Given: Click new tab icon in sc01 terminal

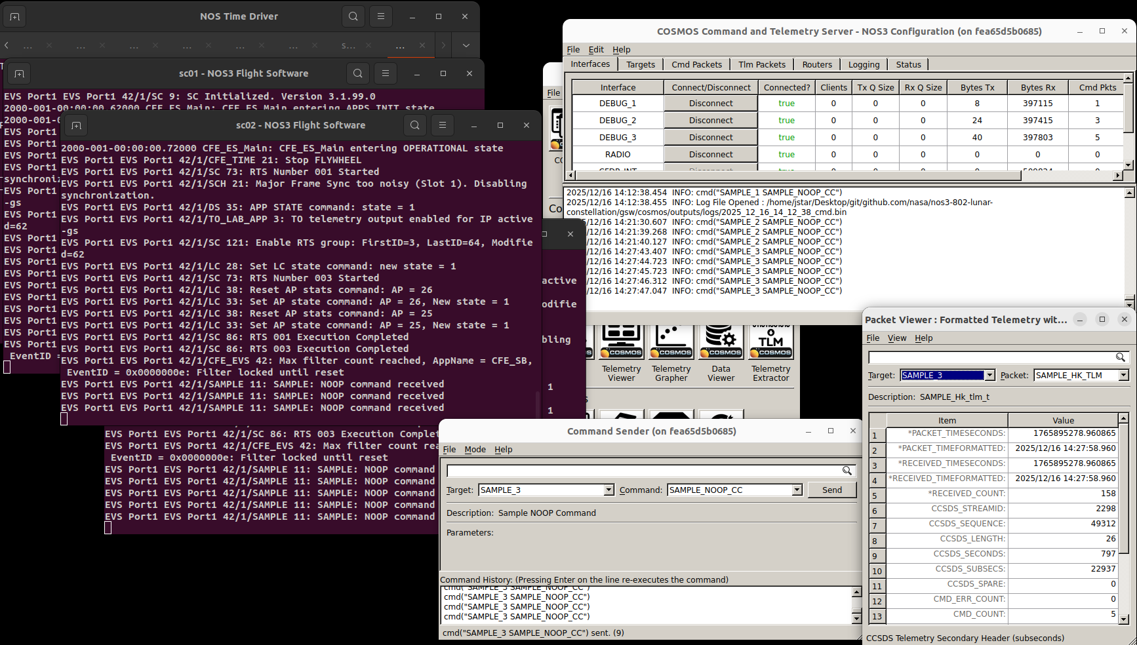Looking at the screenshot, I should pyautogui.click(x=19, y=74).
